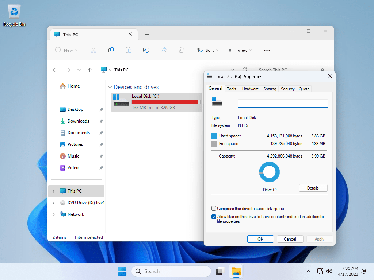
Task: Open Task View from the taskbar
Action: pyautogui.click(x=220, y=271)
